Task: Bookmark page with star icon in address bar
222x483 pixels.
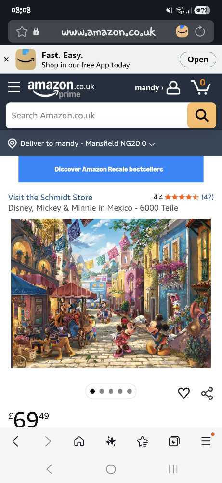Action: (x=22, y=31)
